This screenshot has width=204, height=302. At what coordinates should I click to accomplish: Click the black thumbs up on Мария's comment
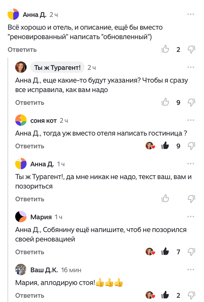(165, 251)
